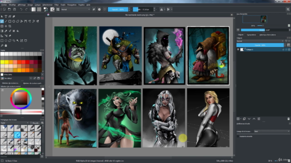This screenshot has height=163, width=291.
Task: Select the Gradient tool
Action: [x=2, y=31]
